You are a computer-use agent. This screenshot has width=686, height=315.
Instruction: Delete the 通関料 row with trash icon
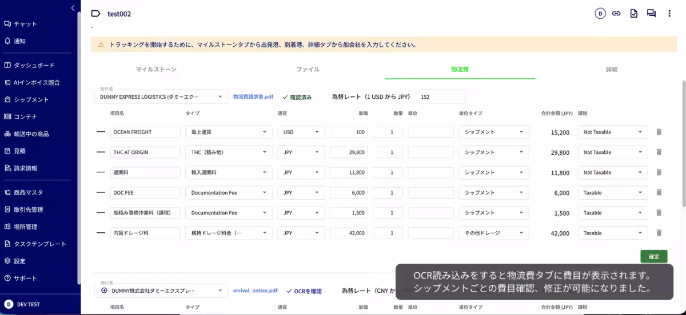point(659,172)
